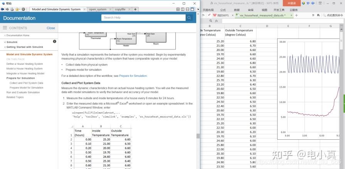Click the help page vertical scrollbar thumb
This screenshot has height=169, width=345.
coord(198,136)
